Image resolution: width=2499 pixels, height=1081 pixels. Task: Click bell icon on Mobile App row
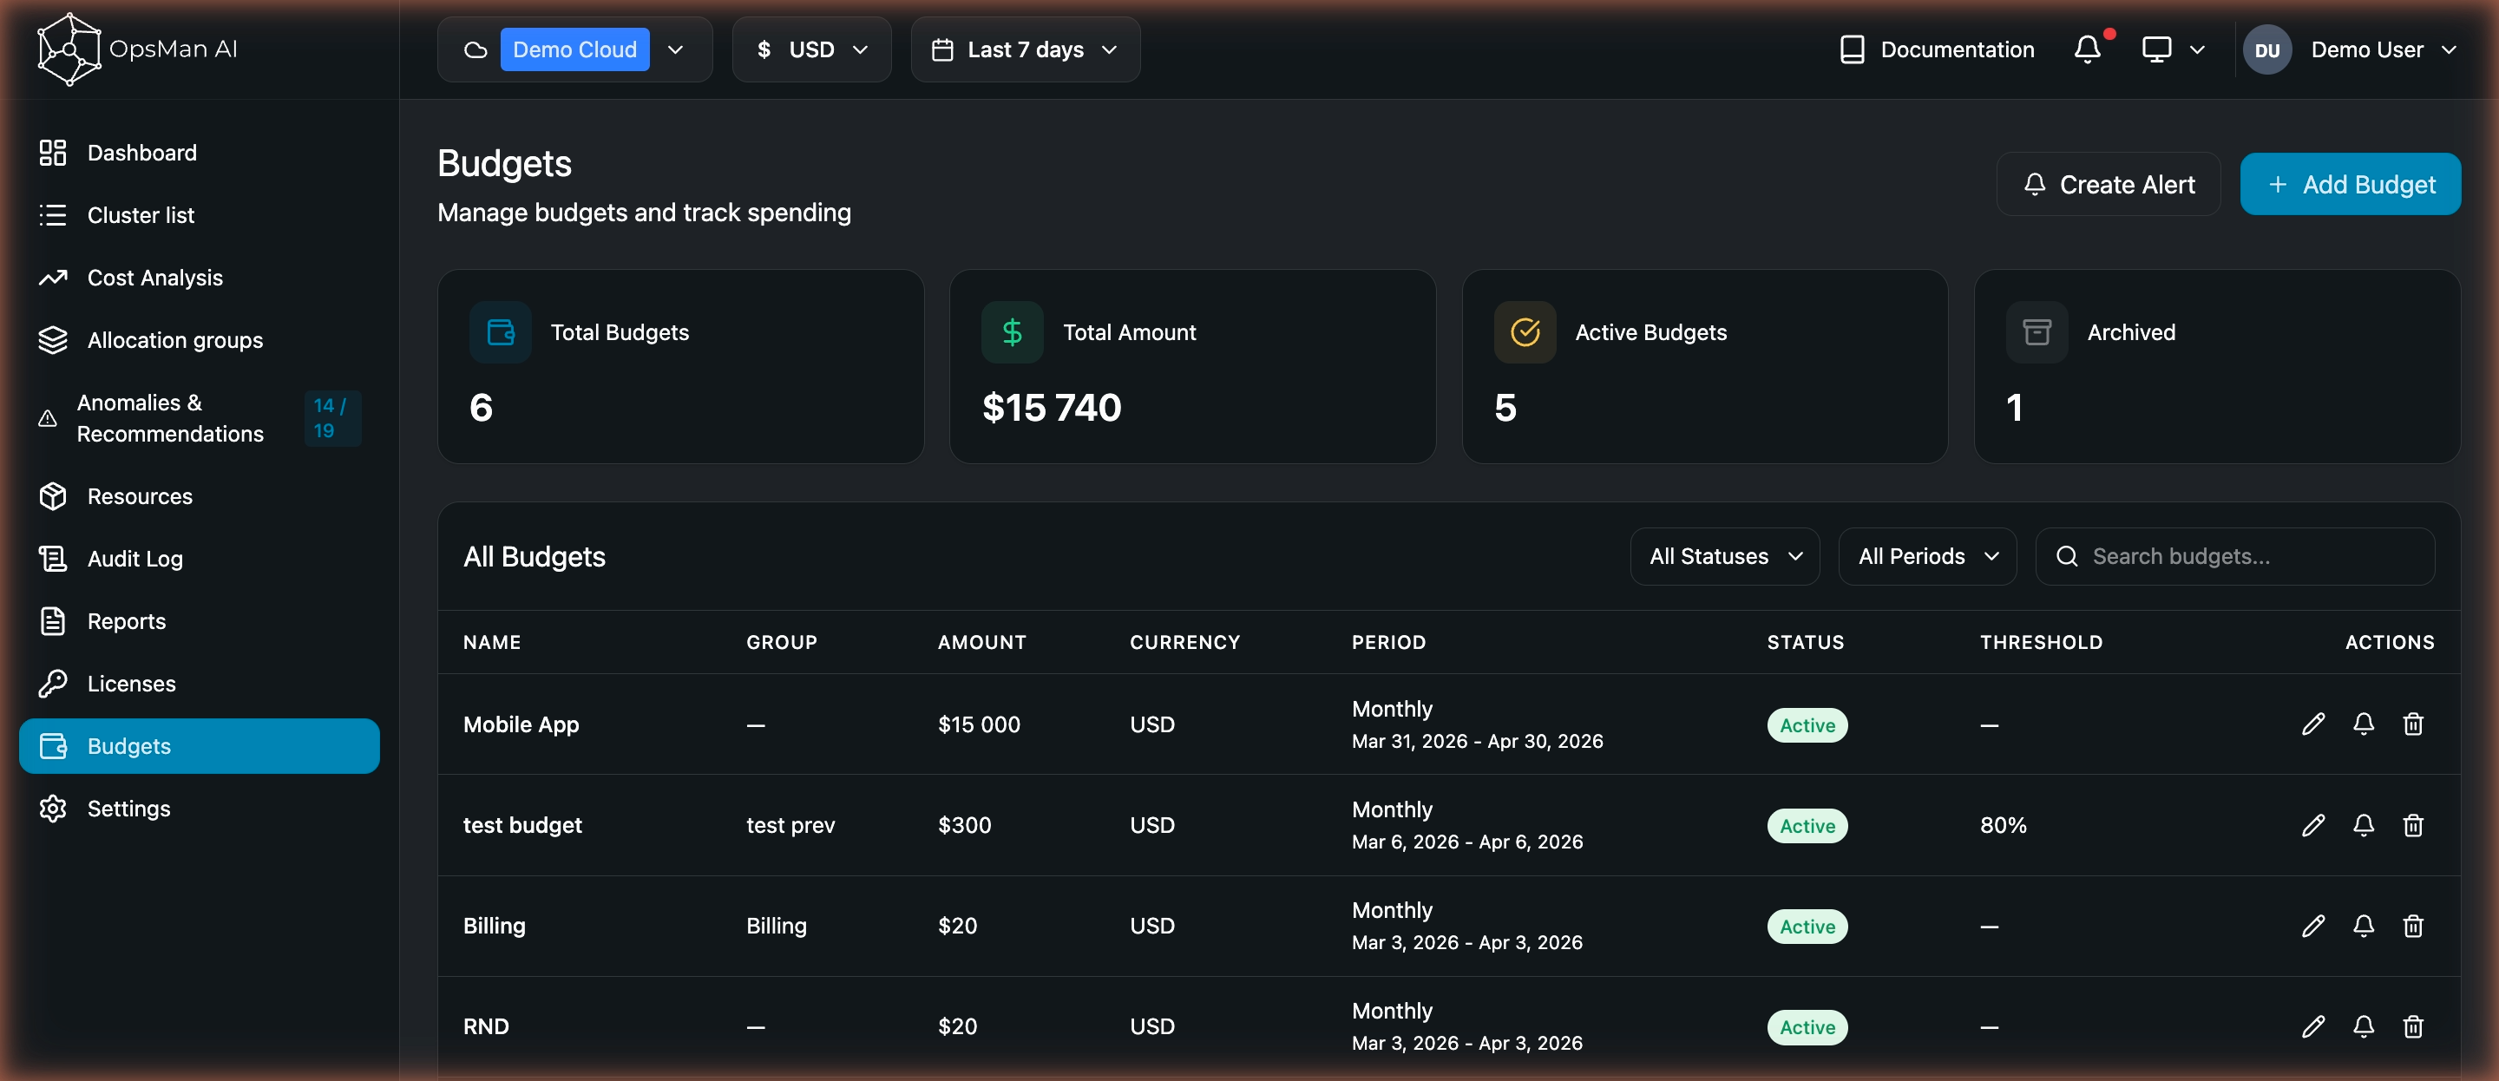tap(2363, 724)
